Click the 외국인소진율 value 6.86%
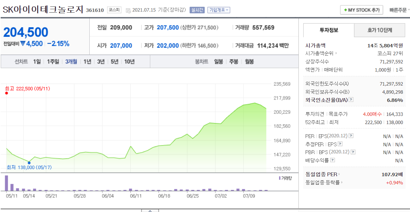 (395, 100)
